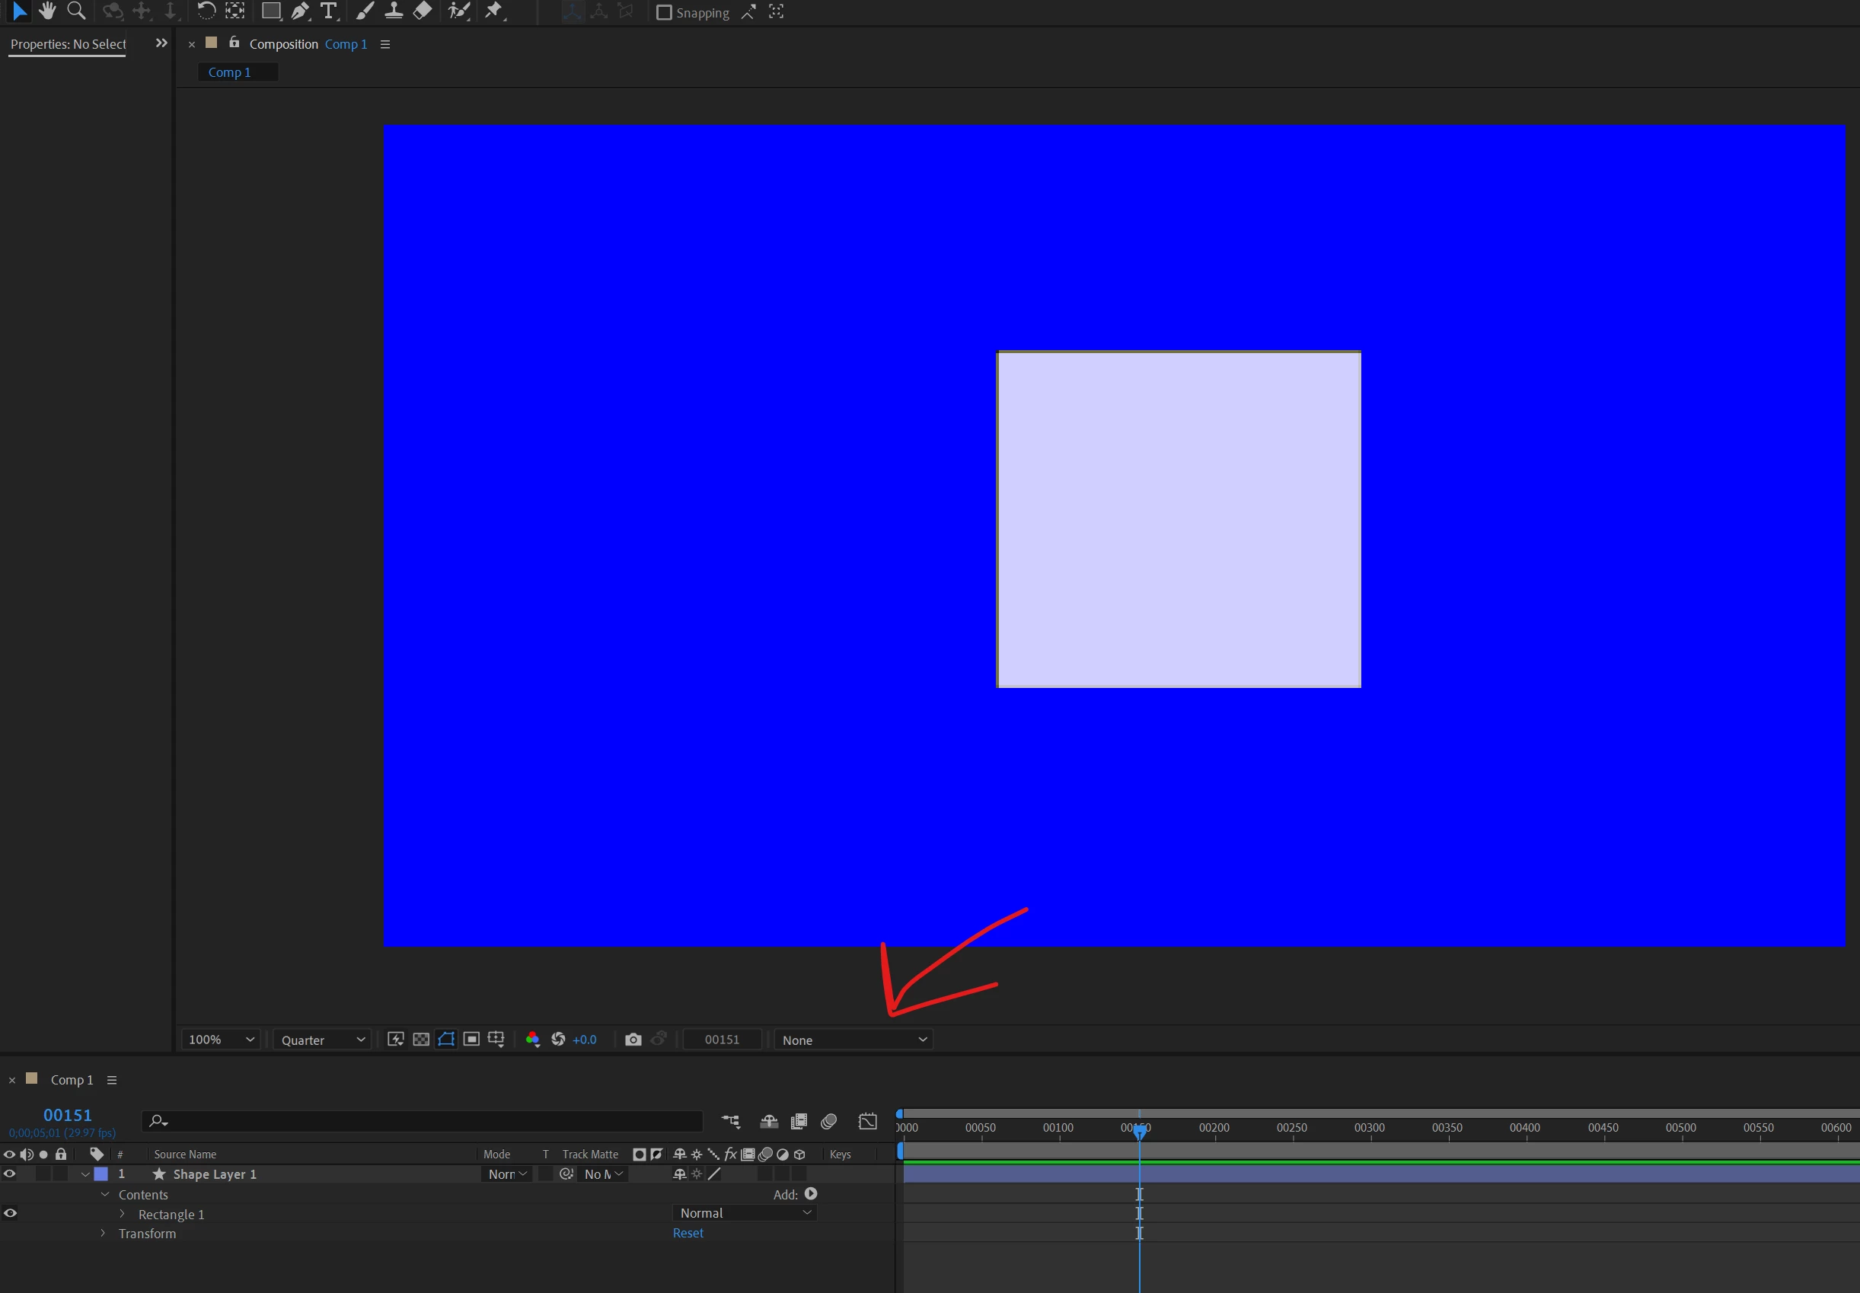Click the timeline layer search field
This screenshot has width=1860, height=1293.
pyautogui.click(x=429, y=1121)
